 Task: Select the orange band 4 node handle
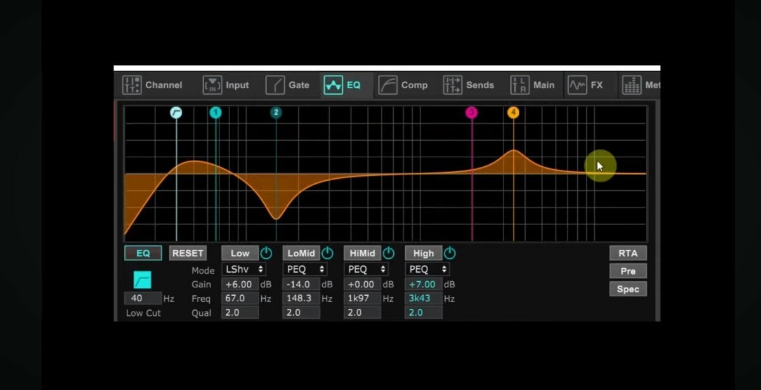(513, 113)
